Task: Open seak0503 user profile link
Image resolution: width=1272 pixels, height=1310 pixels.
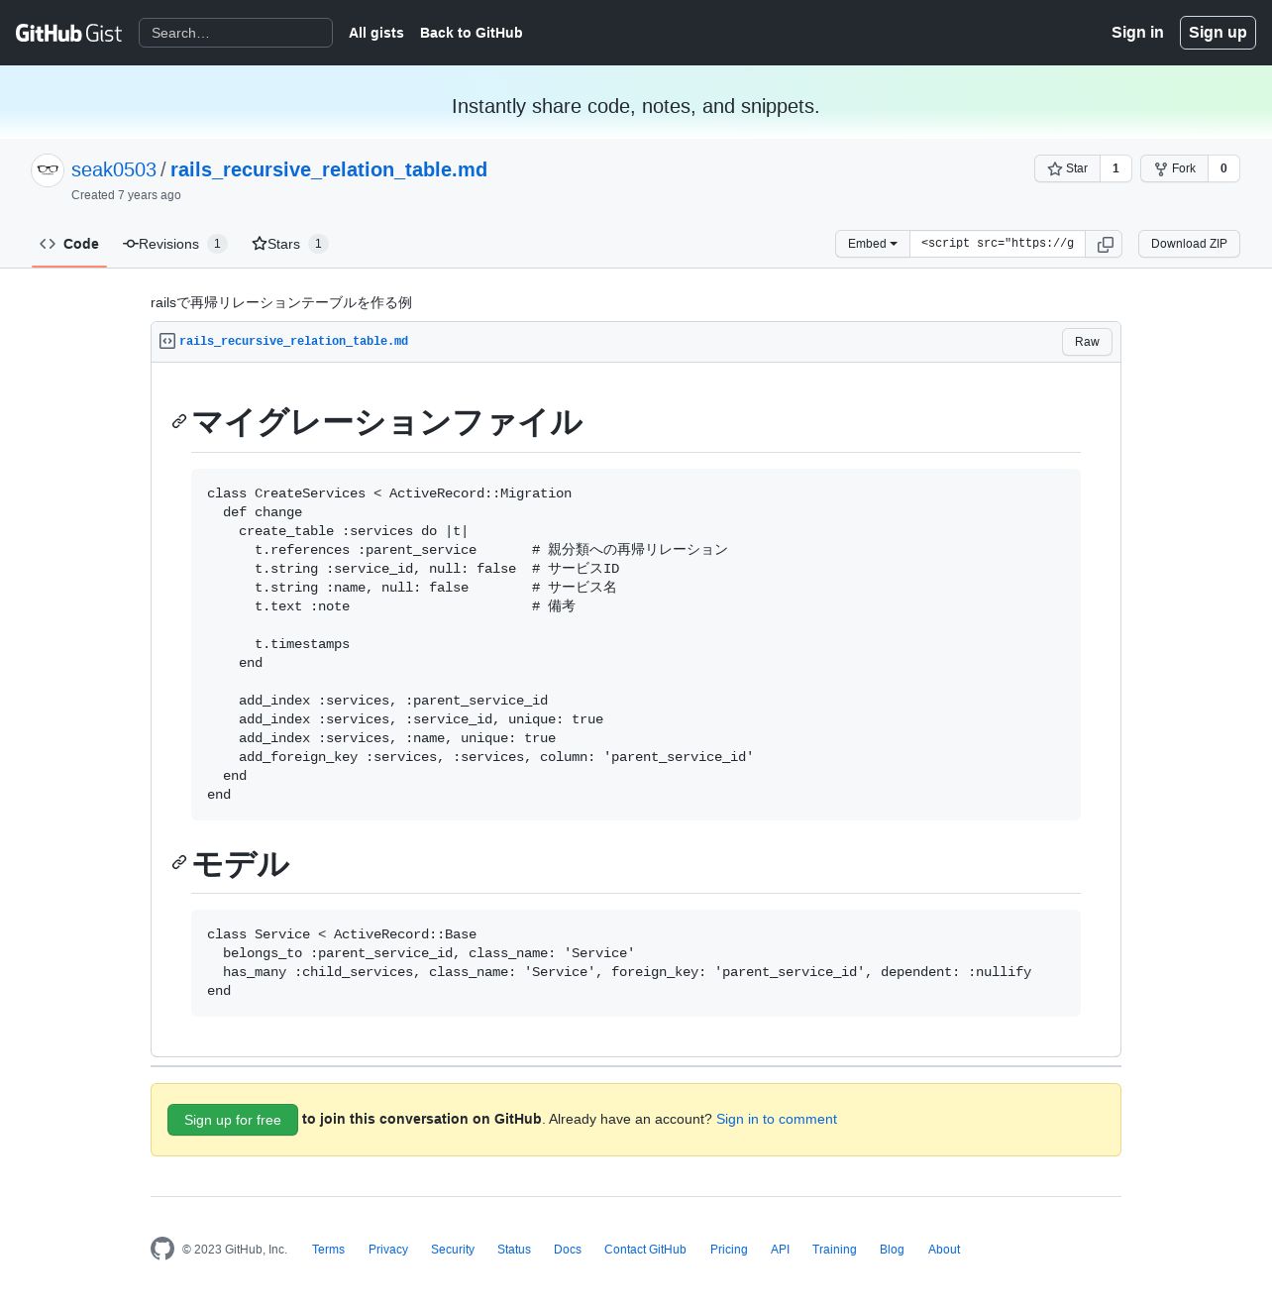Action: [x=114, y=169]
